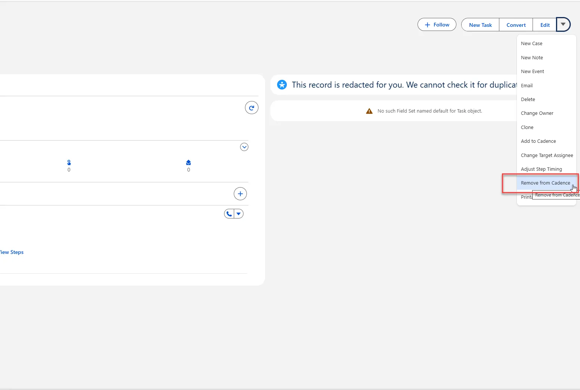The width and height of the screenshot is (580, 390).
Task: Click the blue star icon in redacted banner
Action: tap(282, 85)
